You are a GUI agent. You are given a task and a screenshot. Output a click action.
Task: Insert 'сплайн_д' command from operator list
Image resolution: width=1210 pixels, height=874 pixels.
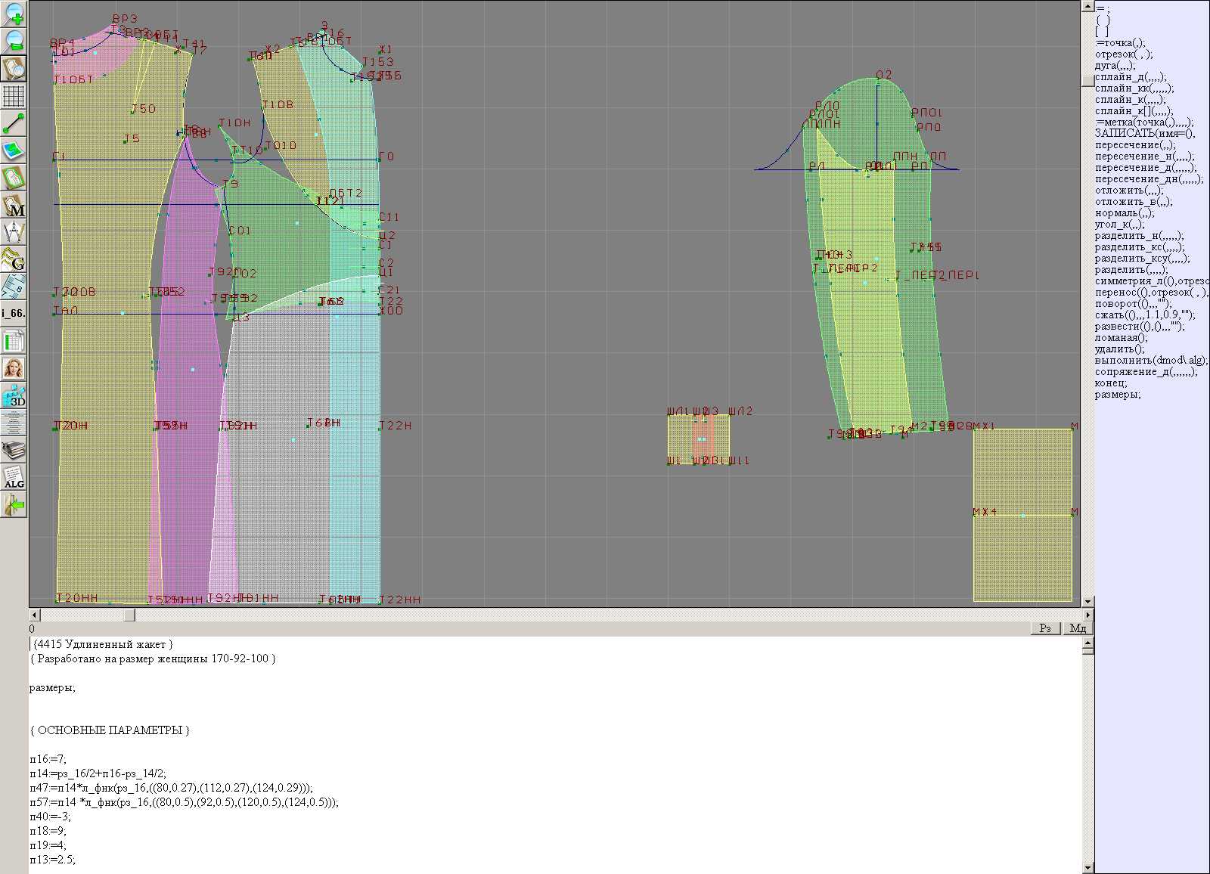[1130, 77]
